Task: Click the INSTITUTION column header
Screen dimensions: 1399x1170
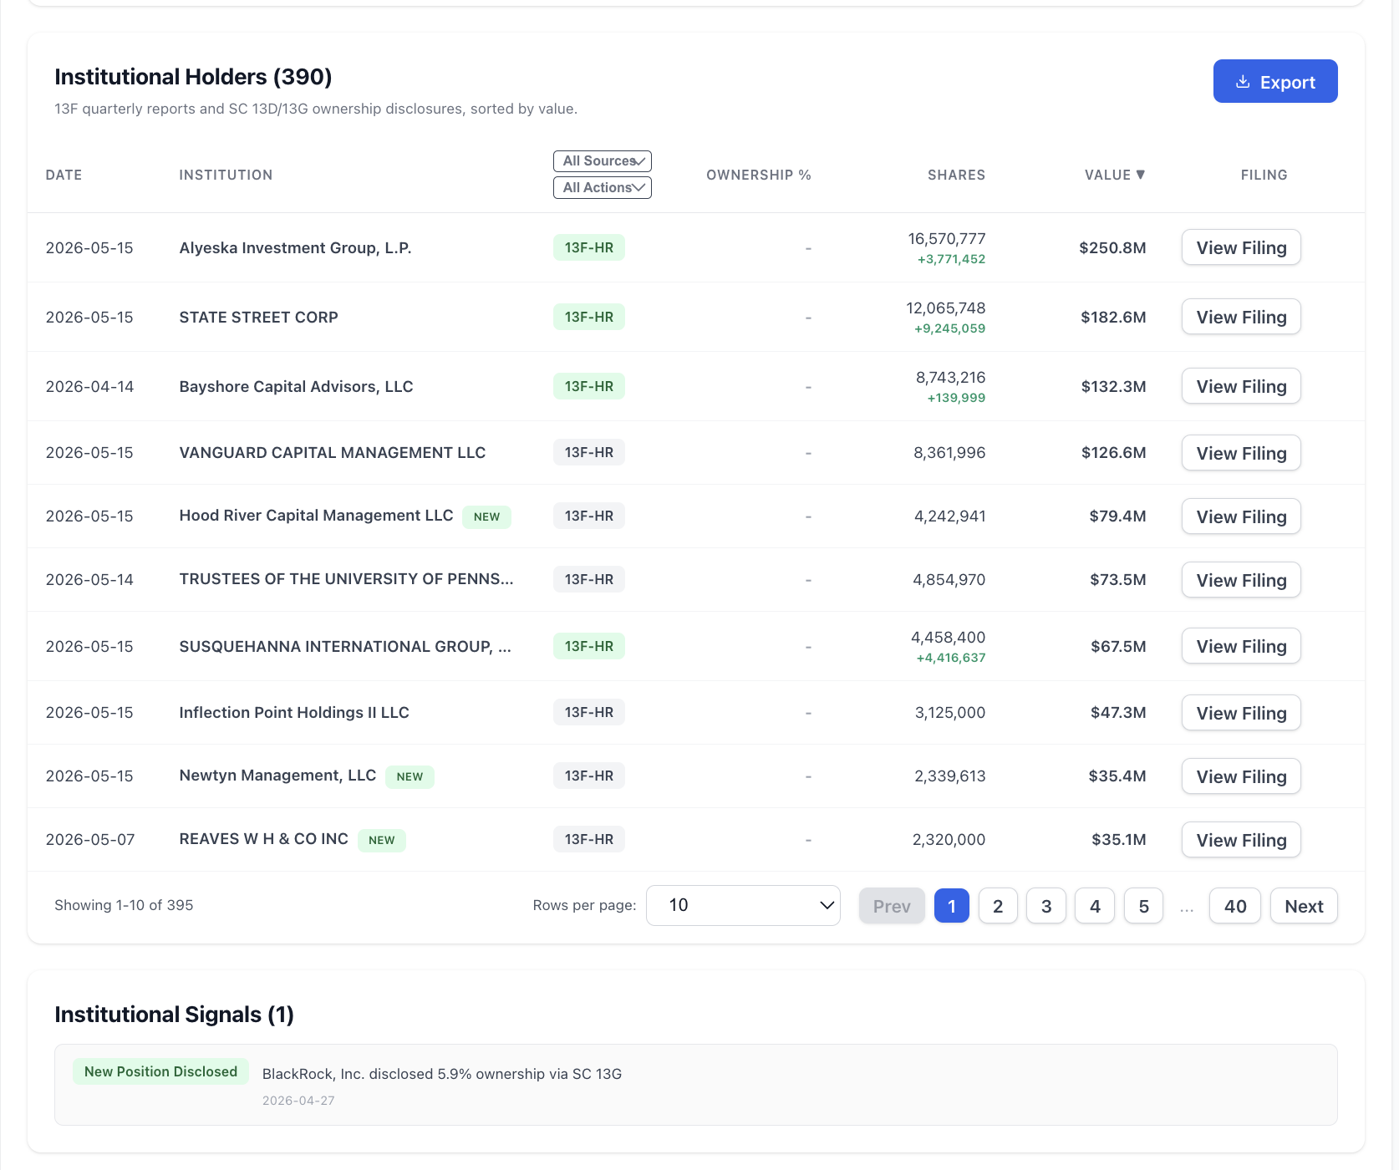Action: click(226, 175)
